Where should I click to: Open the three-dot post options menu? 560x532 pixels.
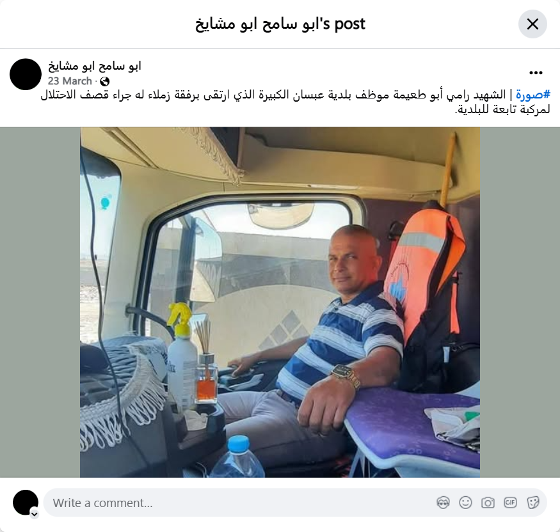pos(536,73)
